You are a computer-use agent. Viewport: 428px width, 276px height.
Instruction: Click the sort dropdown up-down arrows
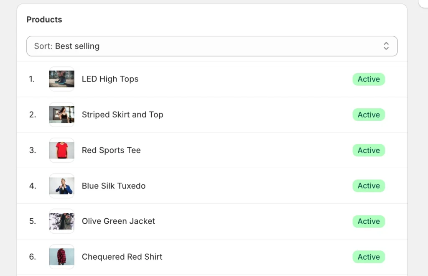tap(386, 46)
